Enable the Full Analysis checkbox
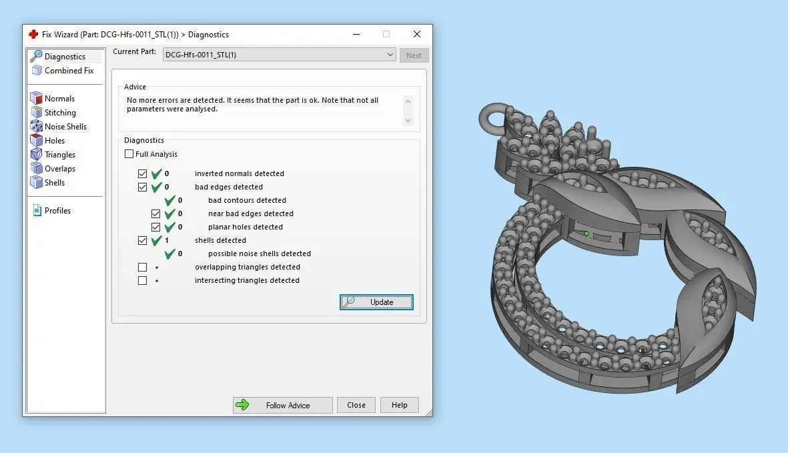This screenshot has height=453, width=788. (x=129, y=153)
